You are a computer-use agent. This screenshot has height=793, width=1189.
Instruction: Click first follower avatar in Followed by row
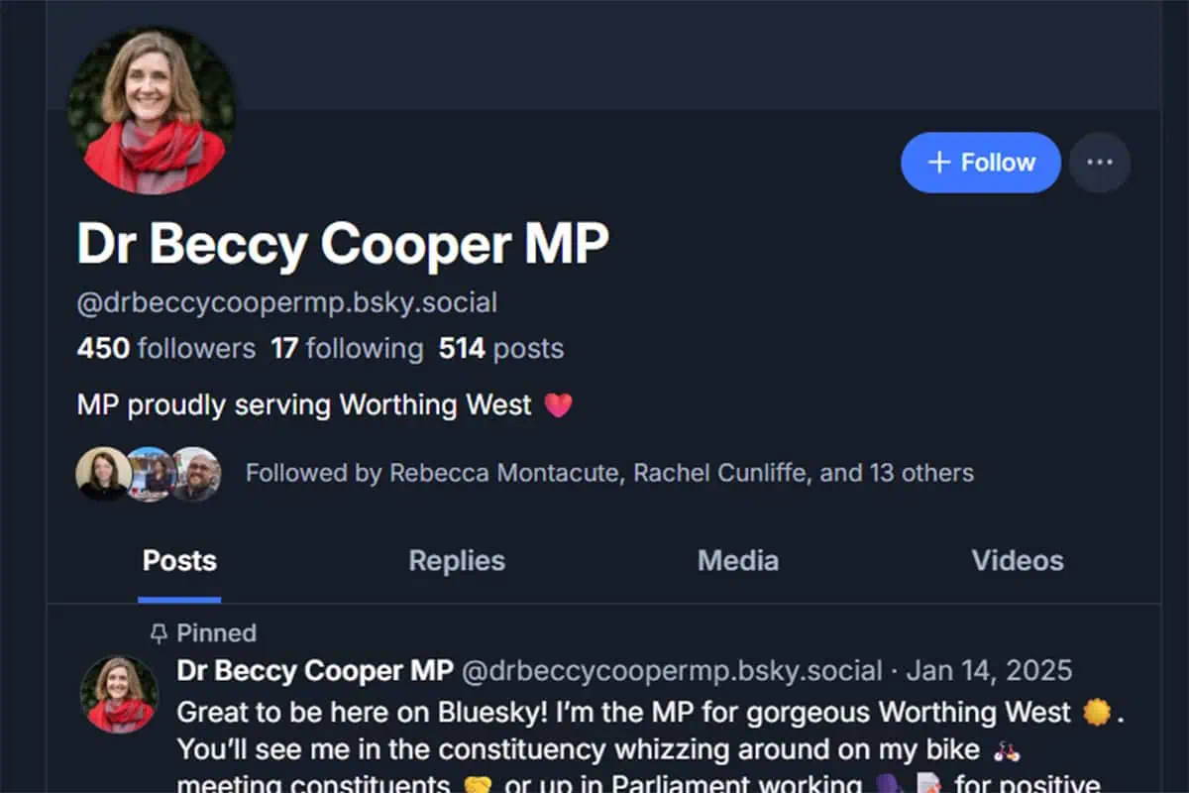point(103,473)
